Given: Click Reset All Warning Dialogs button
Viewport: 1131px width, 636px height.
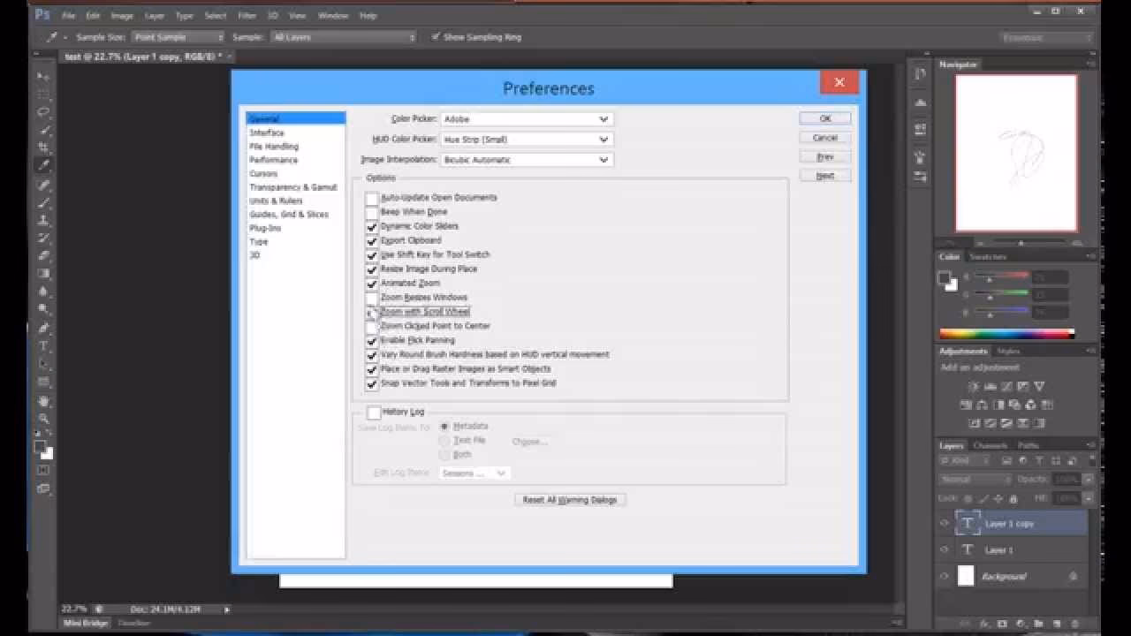Looking at the screenshot, I should 571,500.
